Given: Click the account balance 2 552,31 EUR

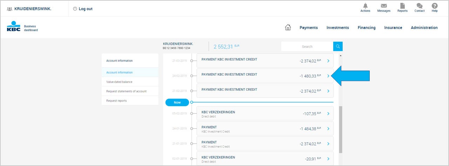Looking at the screenshot, I should tap(226, 46).
